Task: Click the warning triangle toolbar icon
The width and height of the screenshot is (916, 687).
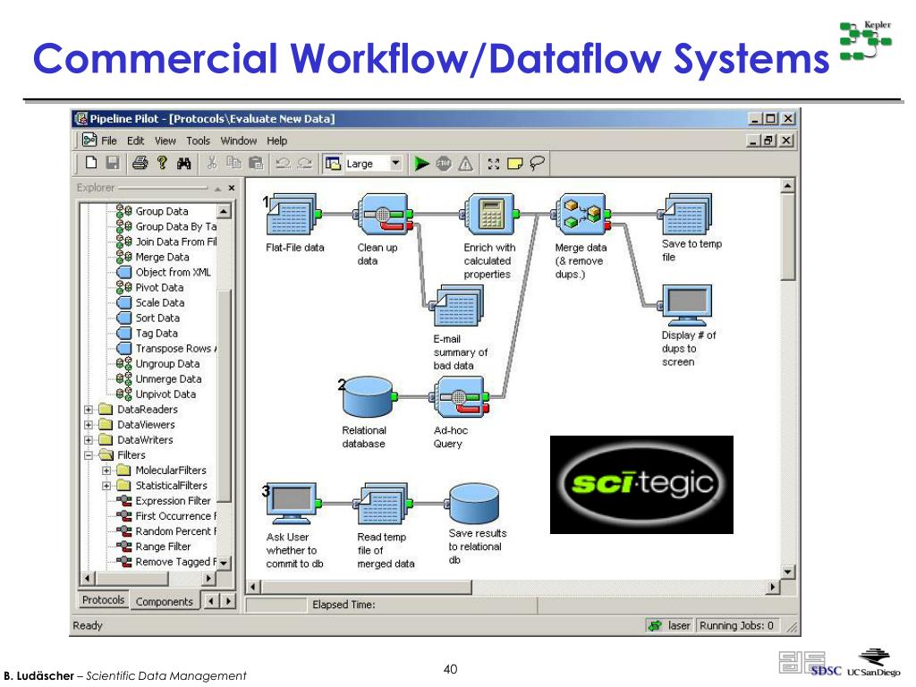Action: 465,164
